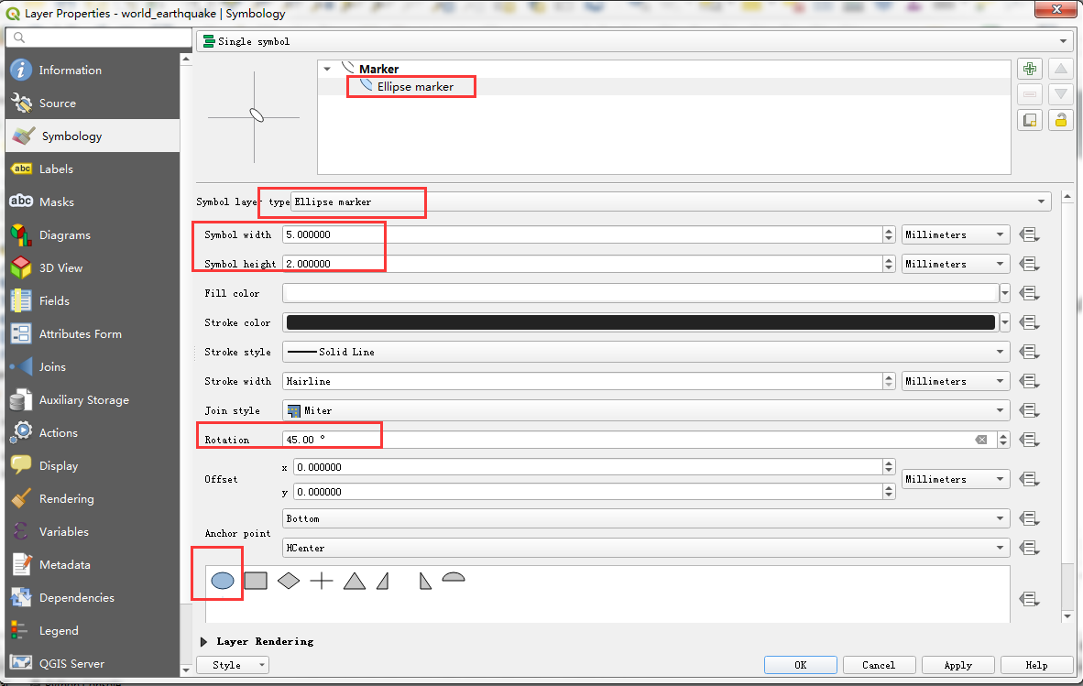Open data-defined override for Offset
Image resolution: width=1083 pixels, height=686 pixels.
pos(1029,479)
